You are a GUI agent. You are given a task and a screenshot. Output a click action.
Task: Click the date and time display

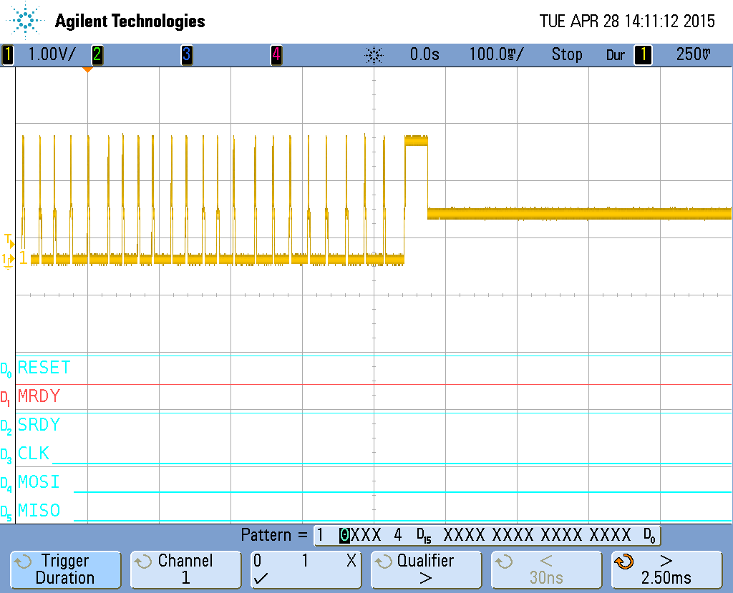click(x=627, y=21)
